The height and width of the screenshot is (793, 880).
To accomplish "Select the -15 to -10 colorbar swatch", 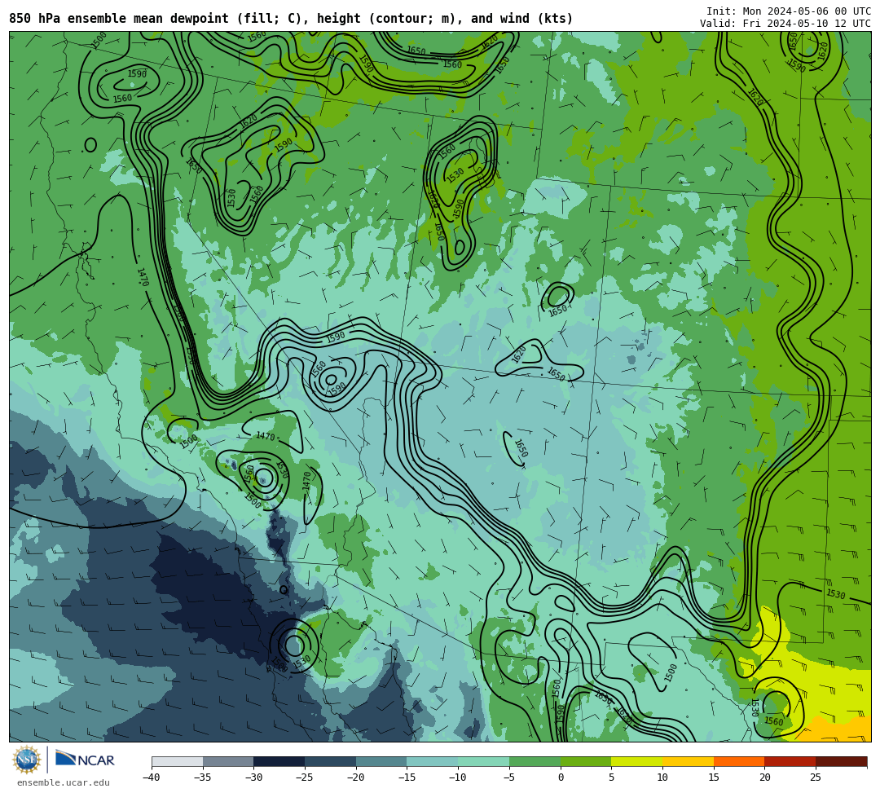I will coord(432,761).
